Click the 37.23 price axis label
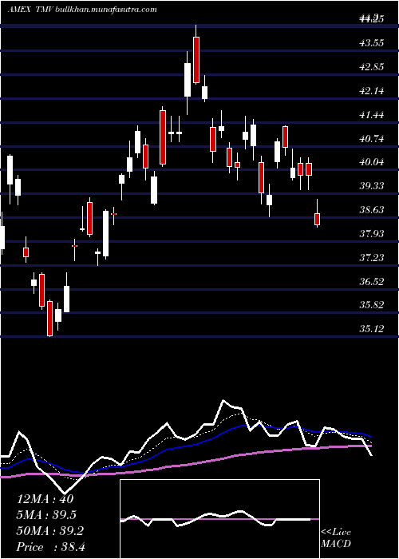 [x=372, y=257]
